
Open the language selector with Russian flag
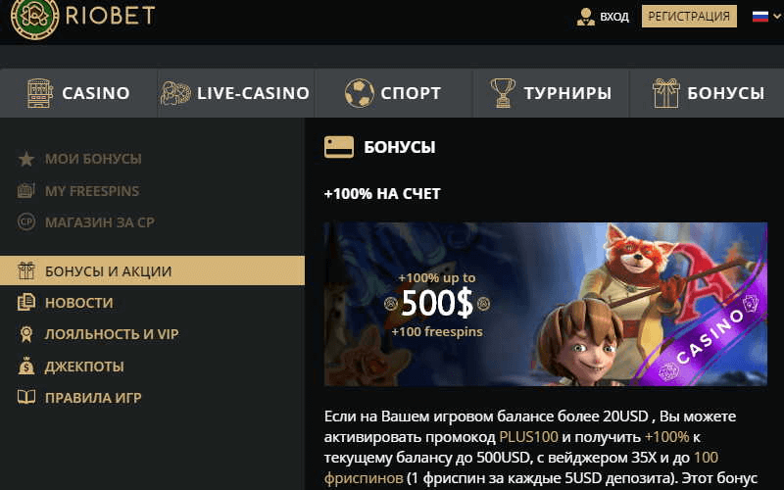coord(766,17)
